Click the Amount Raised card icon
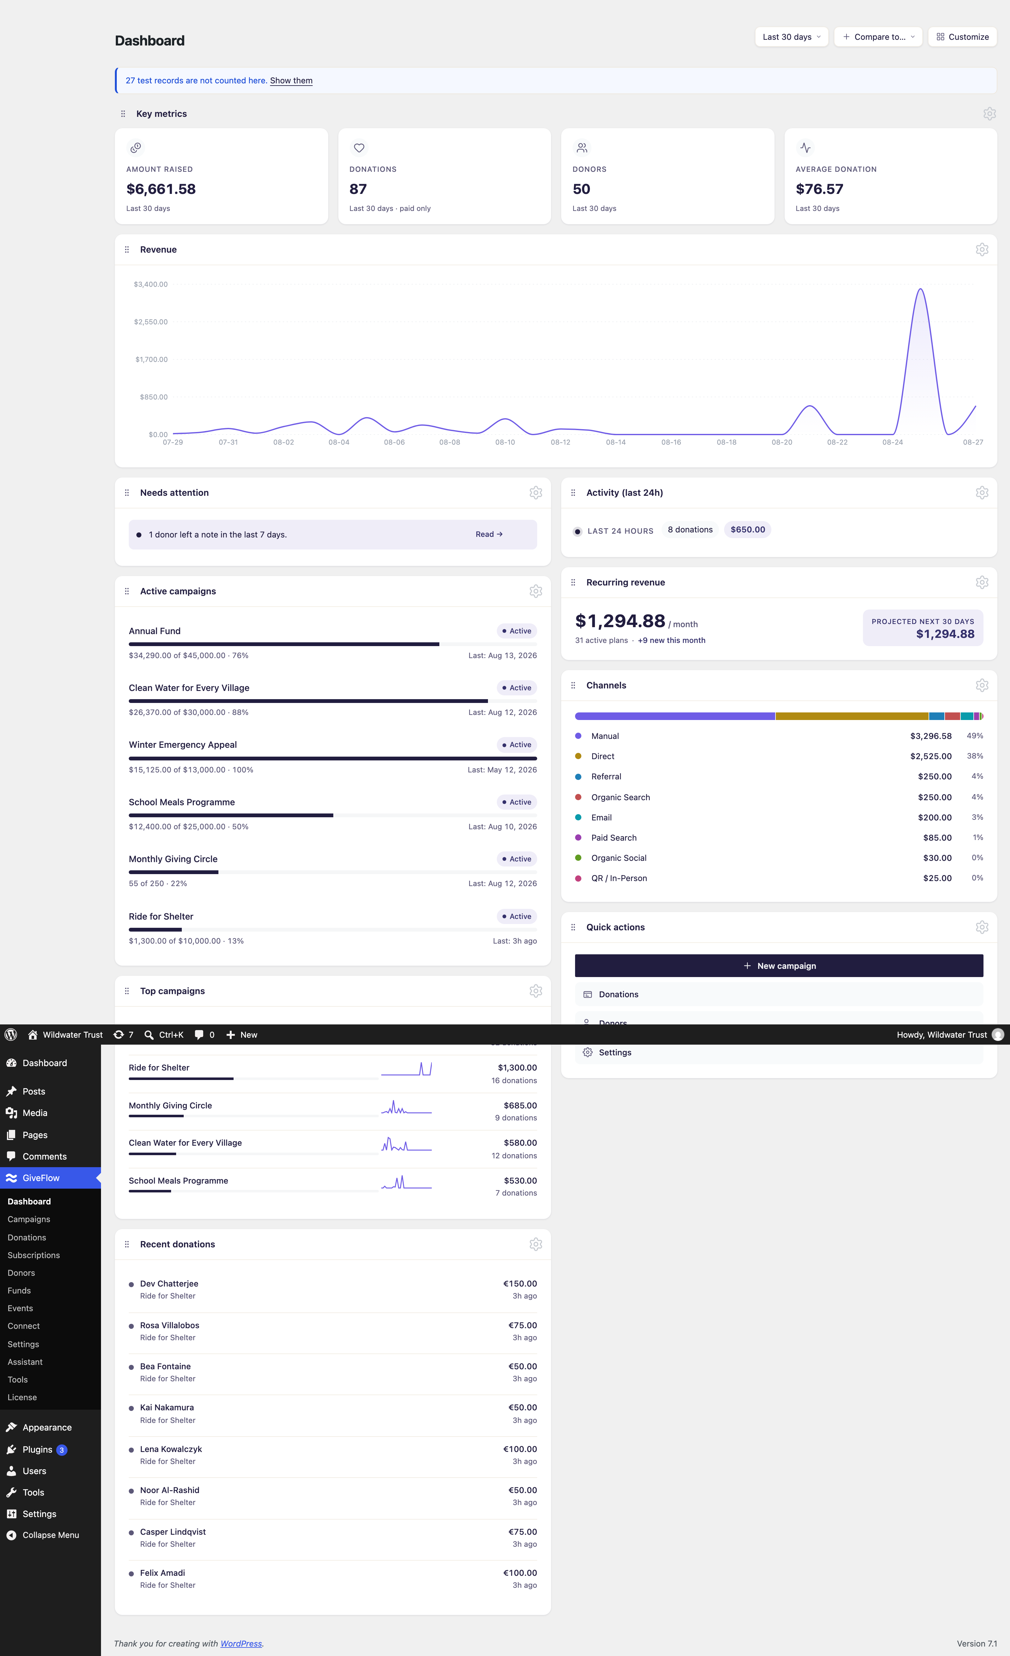The width and height of the screenshot is (1010, 1656). coord(136,147)
